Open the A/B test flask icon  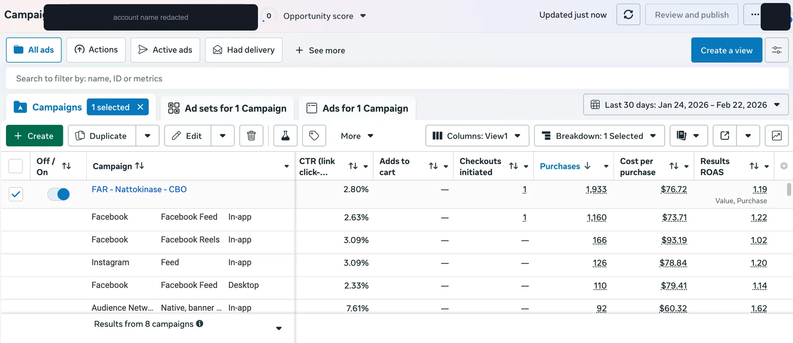(x=285, y=136)
